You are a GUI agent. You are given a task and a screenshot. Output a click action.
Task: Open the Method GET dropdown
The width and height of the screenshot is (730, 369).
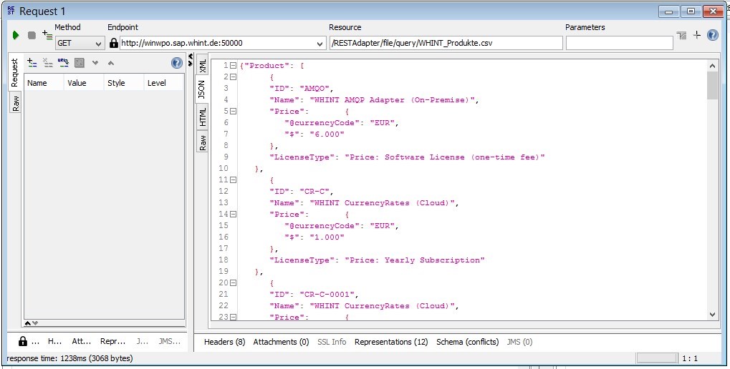pos(99,43)
